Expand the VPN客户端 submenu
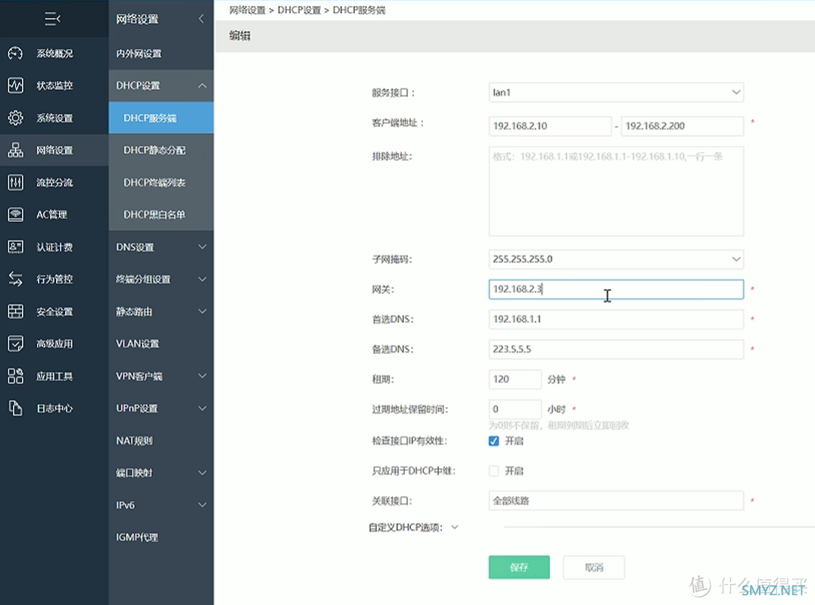 coord(202,376)
